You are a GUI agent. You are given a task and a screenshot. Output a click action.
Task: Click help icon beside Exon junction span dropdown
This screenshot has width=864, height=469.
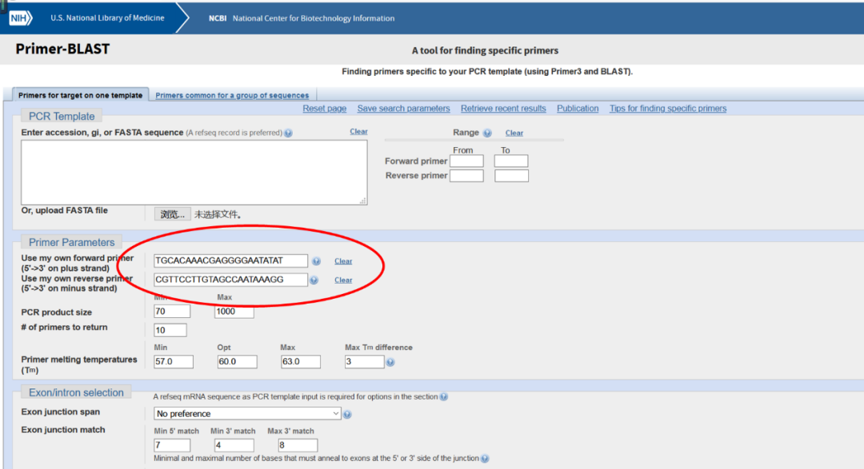click(347, 415)
